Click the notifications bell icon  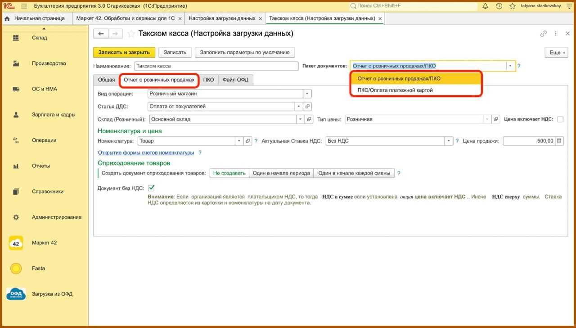pos(485,6)
